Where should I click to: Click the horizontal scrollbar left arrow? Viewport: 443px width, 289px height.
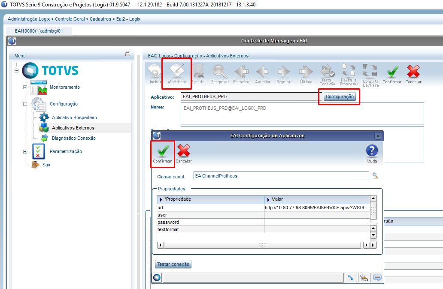click(x=160, y=245)
